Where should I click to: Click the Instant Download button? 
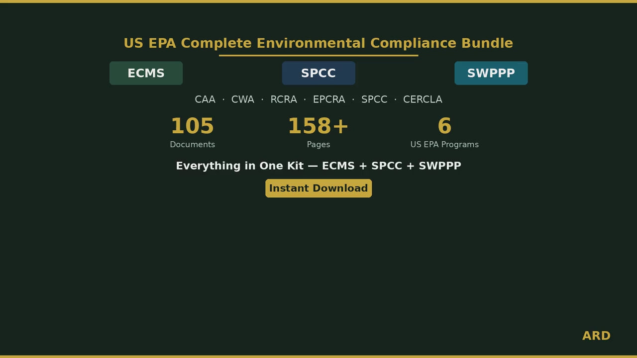(x=318, y=188)
